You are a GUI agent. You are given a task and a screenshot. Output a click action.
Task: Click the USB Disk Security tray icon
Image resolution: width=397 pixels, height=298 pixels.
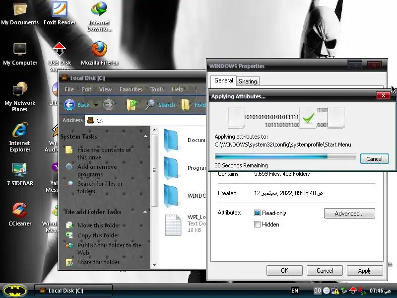tap(353, 291)
